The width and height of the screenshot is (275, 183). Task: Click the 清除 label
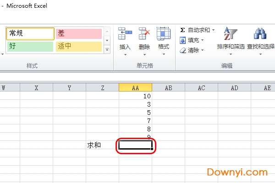(x=193, y=50)
